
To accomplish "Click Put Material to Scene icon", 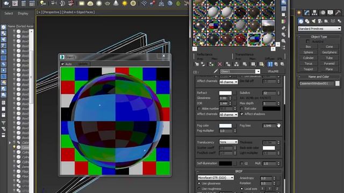I will click(203, 64).
